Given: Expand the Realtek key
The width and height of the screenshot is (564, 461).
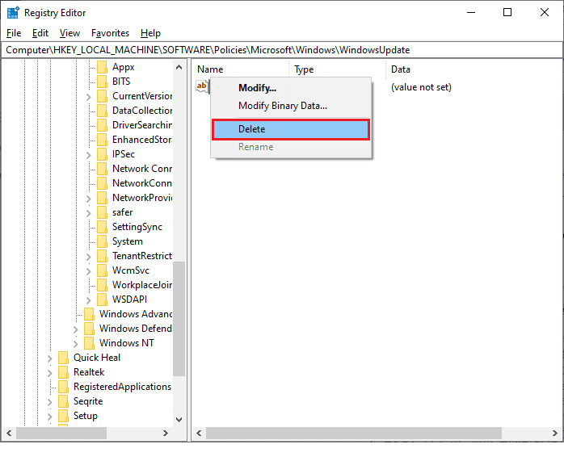Looking at the screenshot, I should (49, 373).
